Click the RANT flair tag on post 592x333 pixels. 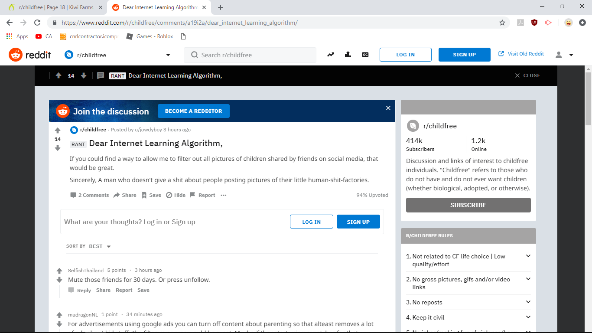[x=78, y=144]
